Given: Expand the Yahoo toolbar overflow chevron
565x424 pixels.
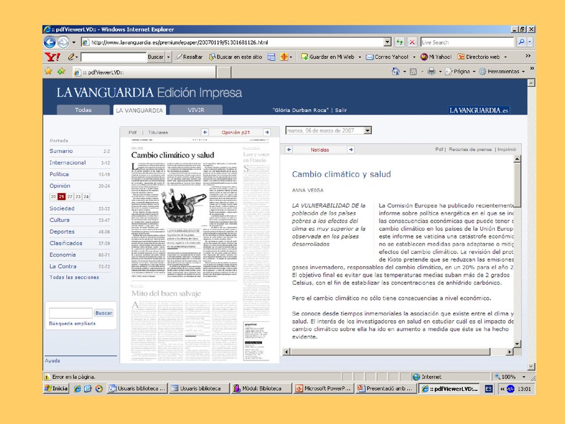Looking at the screenshot, I should coord(528,56).
